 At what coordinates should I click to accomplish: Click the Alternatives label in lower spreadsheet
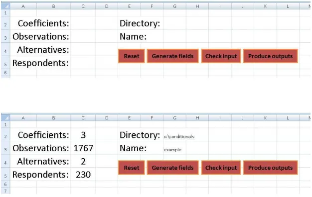(x=43, y=161)
